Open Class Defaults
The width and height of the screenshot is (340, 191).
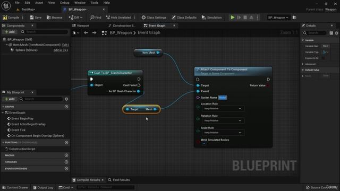184,18
